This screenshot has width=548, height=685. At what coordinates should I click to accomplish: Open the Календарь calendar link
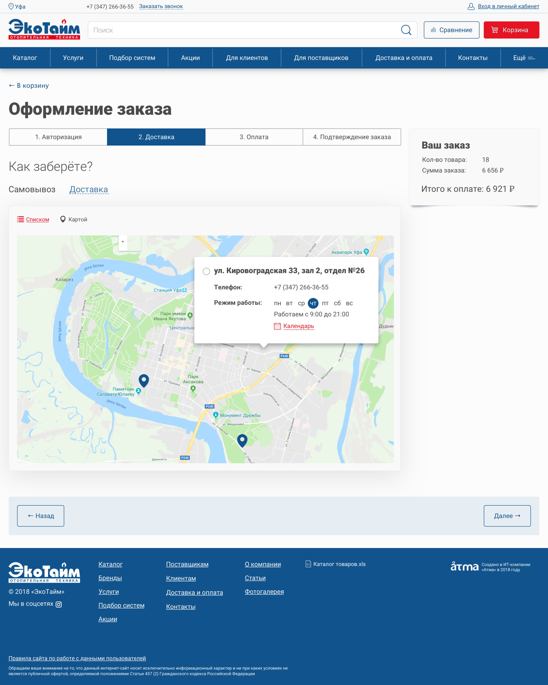coord(298,326)
